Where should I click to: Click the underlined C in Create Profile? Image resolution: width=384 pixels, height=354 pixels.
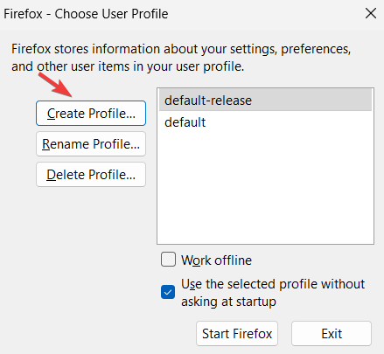click(x=52, y=114)
